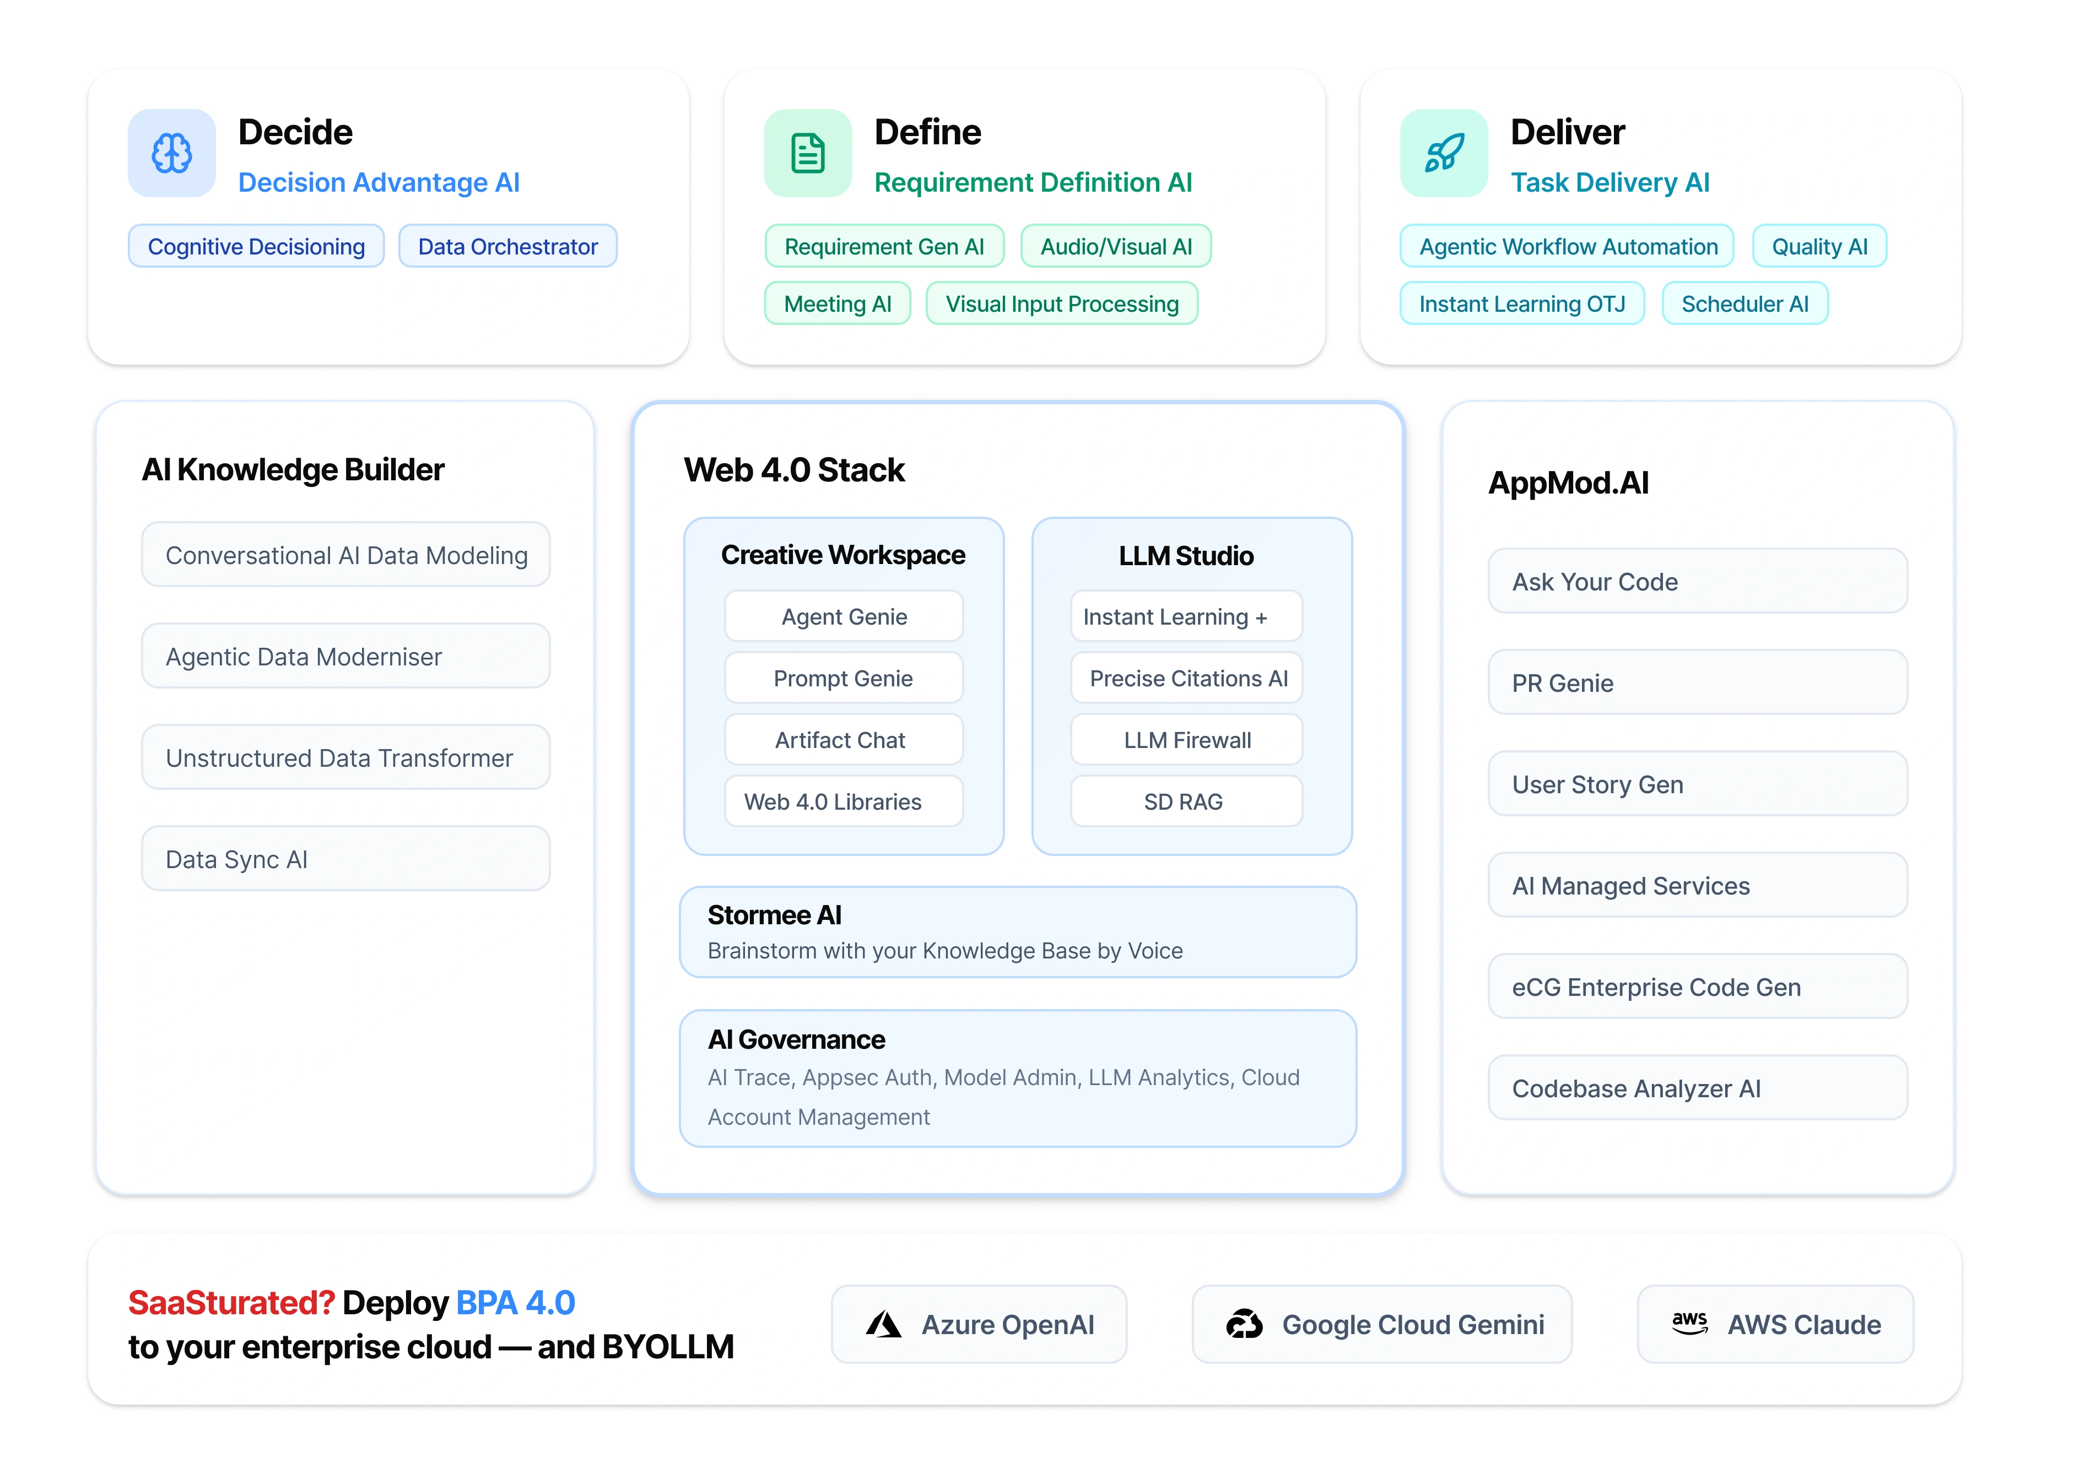Viewport: 2074px width, 1474px height.
Task: Click the LLM Studio heading
Action: coord(1186,555)
